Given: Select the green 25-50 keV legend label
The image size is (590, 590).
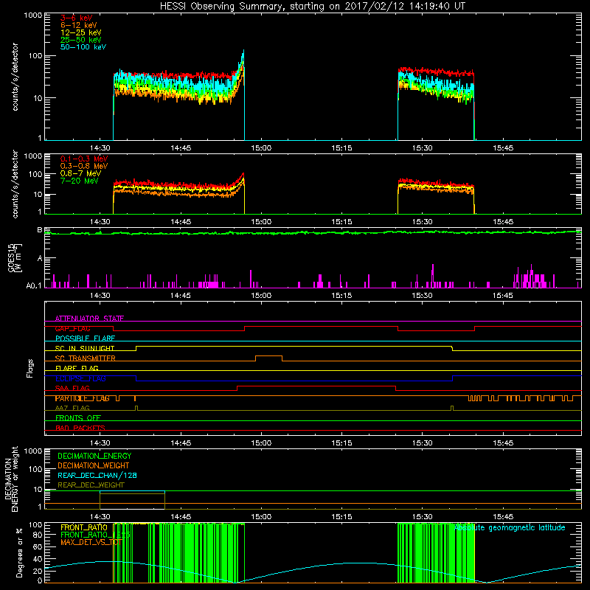Looking at the screenshot, I should pyautogui.click(x=80, y=40).
